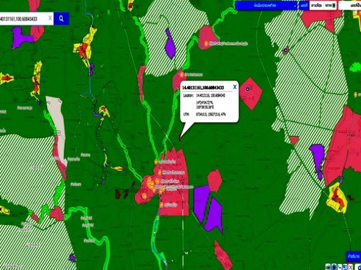361x270 pixels.
Task: Open the blue city-plan layer dropdown
Action: (266, 5)
